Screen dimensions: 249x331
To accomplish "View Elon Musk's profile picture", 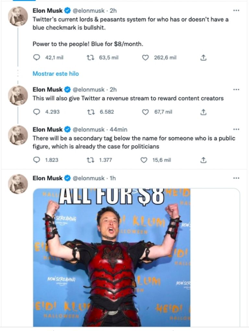I will (17, 15).
